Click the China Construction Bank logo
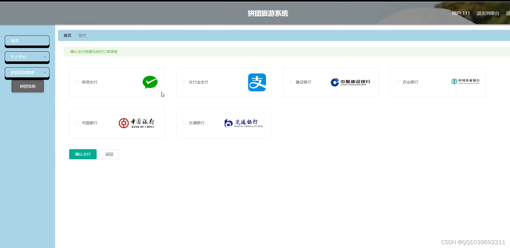The image size is (510, 248). pos(351,82)
